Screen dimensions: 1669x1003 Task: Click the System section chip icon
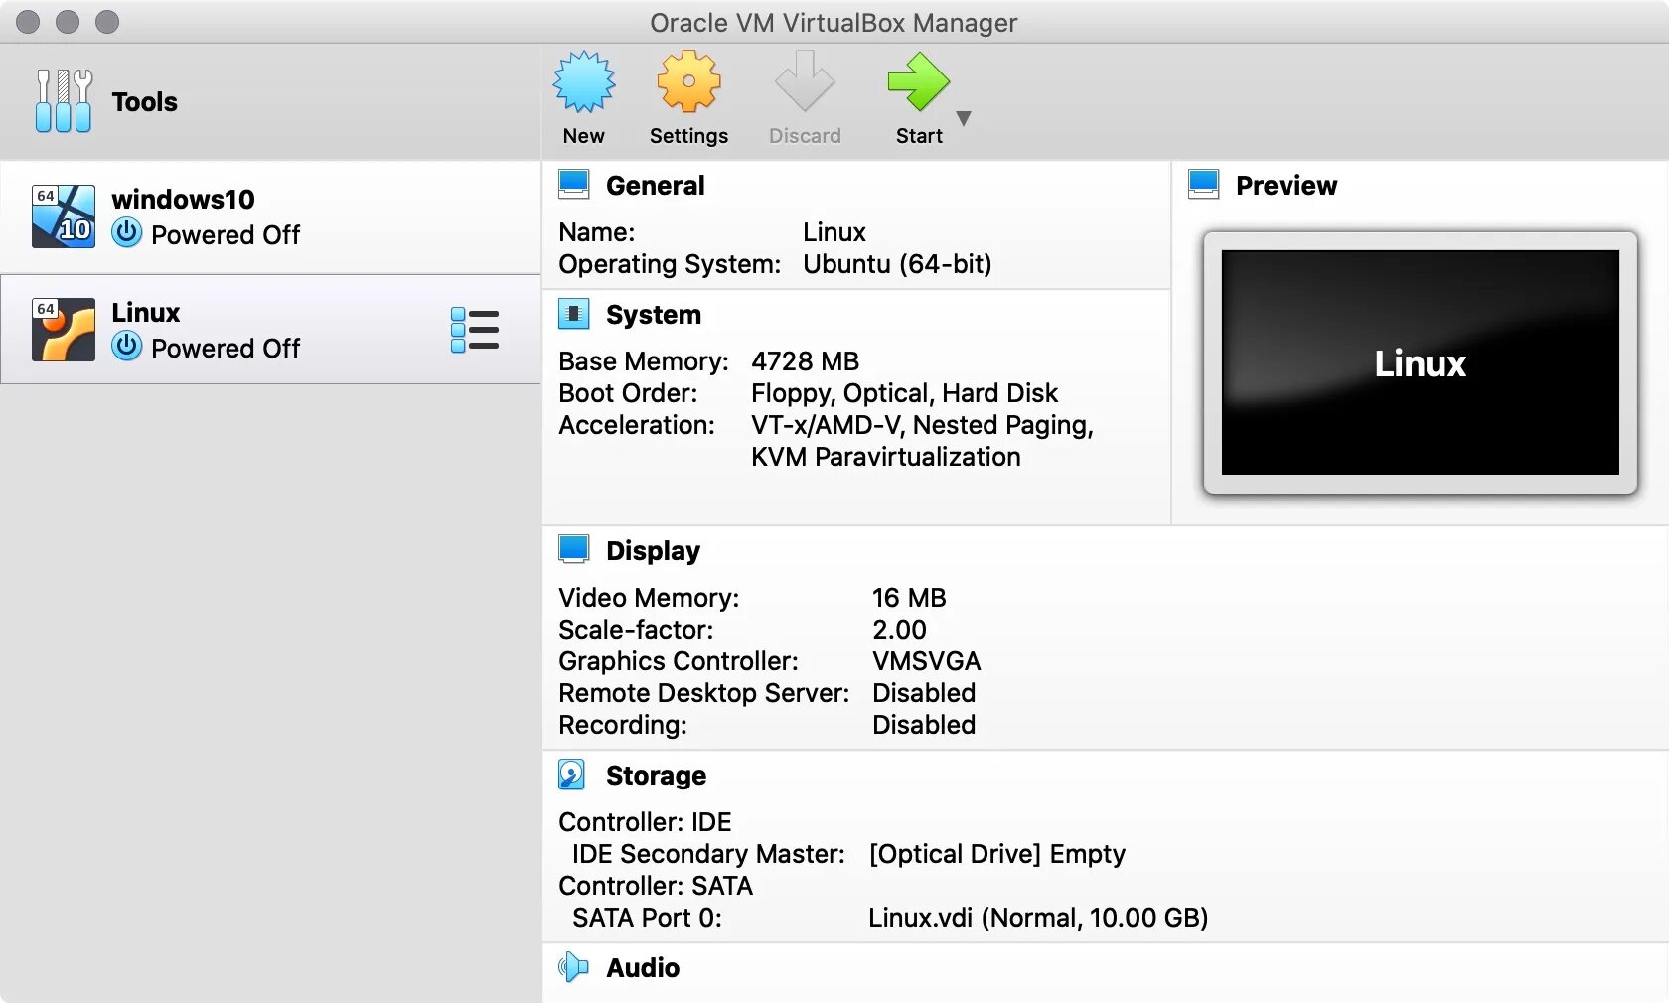coord(574,314)
